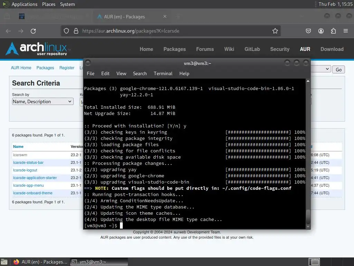Switch to vm3@vm3 terminal taskbar button

(x=99, y=262)
